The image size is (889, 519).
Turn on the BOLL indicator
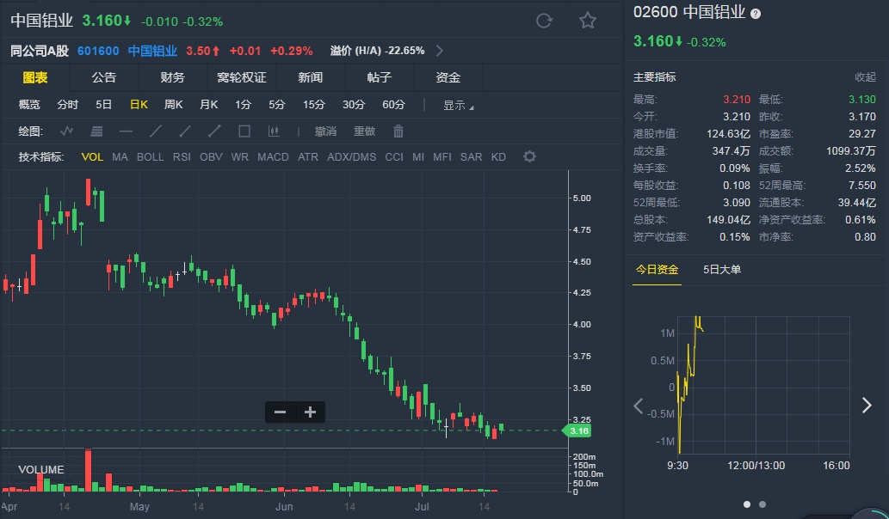(150, 157)
